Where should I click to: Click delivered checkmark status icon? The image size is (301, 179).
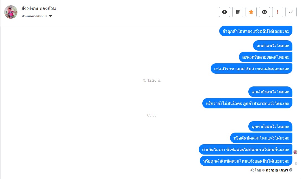296,163
